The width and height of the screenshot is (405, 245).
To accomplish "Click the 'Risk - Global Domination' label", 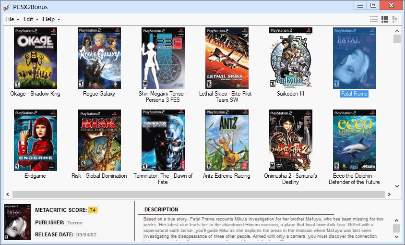I will 99,176.
